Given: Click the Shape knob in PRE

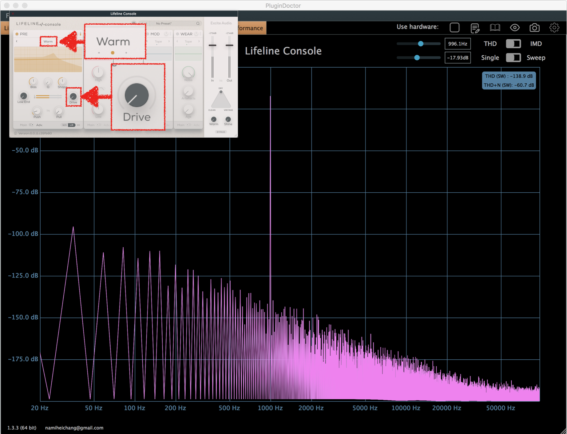Looking at the screenshot, I should coord(62,81).
